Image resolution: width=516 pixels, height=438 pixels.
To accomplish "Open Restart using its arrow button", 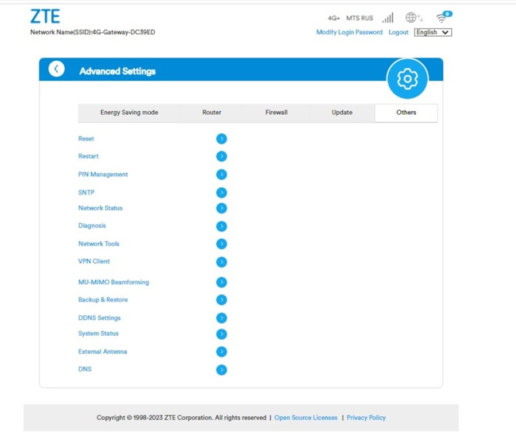I will pos(222,156).
